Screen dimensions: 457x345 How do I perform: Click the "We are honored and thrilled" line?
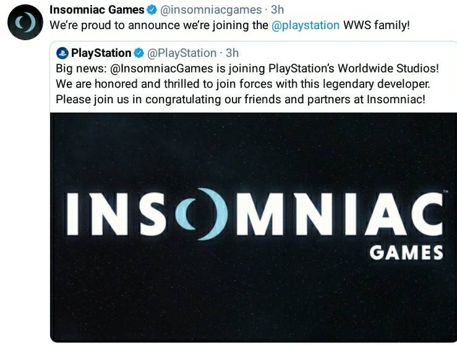(243, 84)
